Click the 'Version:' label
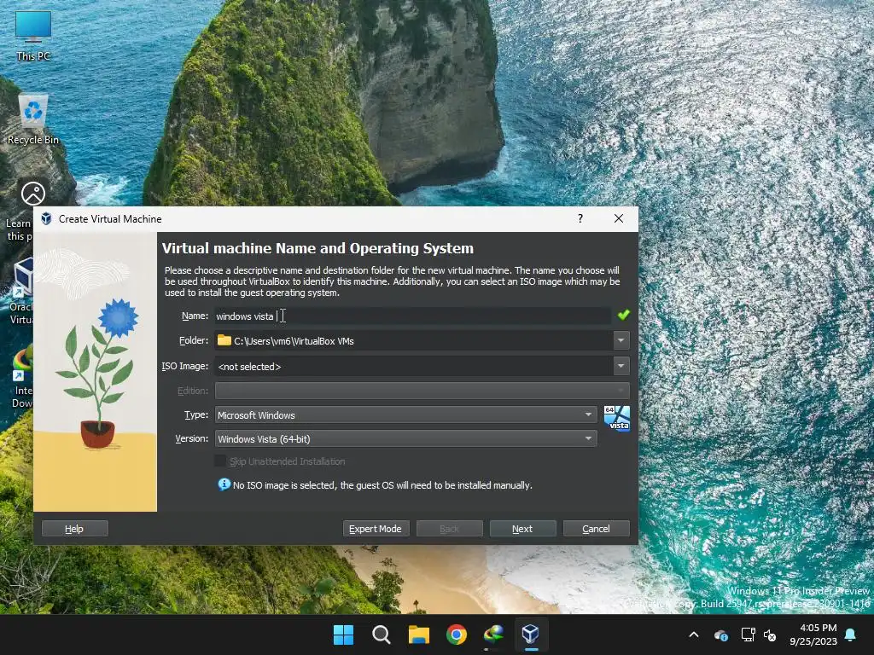This screenshot has width=874, height=655. [192, 438]
